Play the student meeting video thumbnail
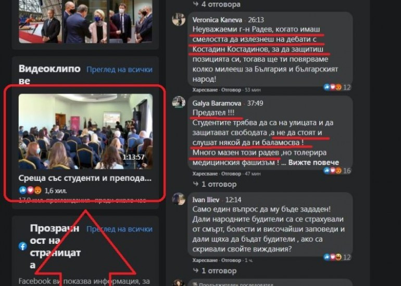Screen dimensions: 401x286 tap(86, 132)
